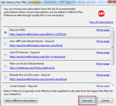The image size is (116, 106).
Task: Open Home page link for Liste FR
Action: (103, 52)
